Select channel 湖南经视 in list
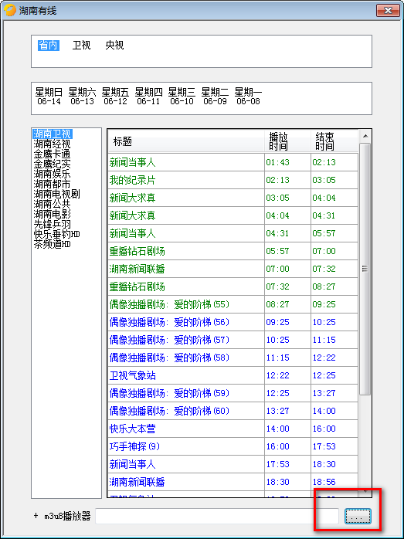The width and height of the screenshot is (404, 539). tap(53, 144)
